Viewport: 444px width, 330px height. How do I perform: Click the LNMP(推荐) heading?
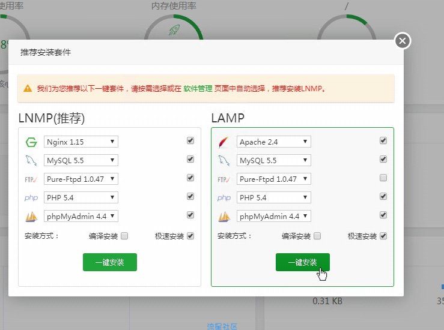click(x=52, y=118)
